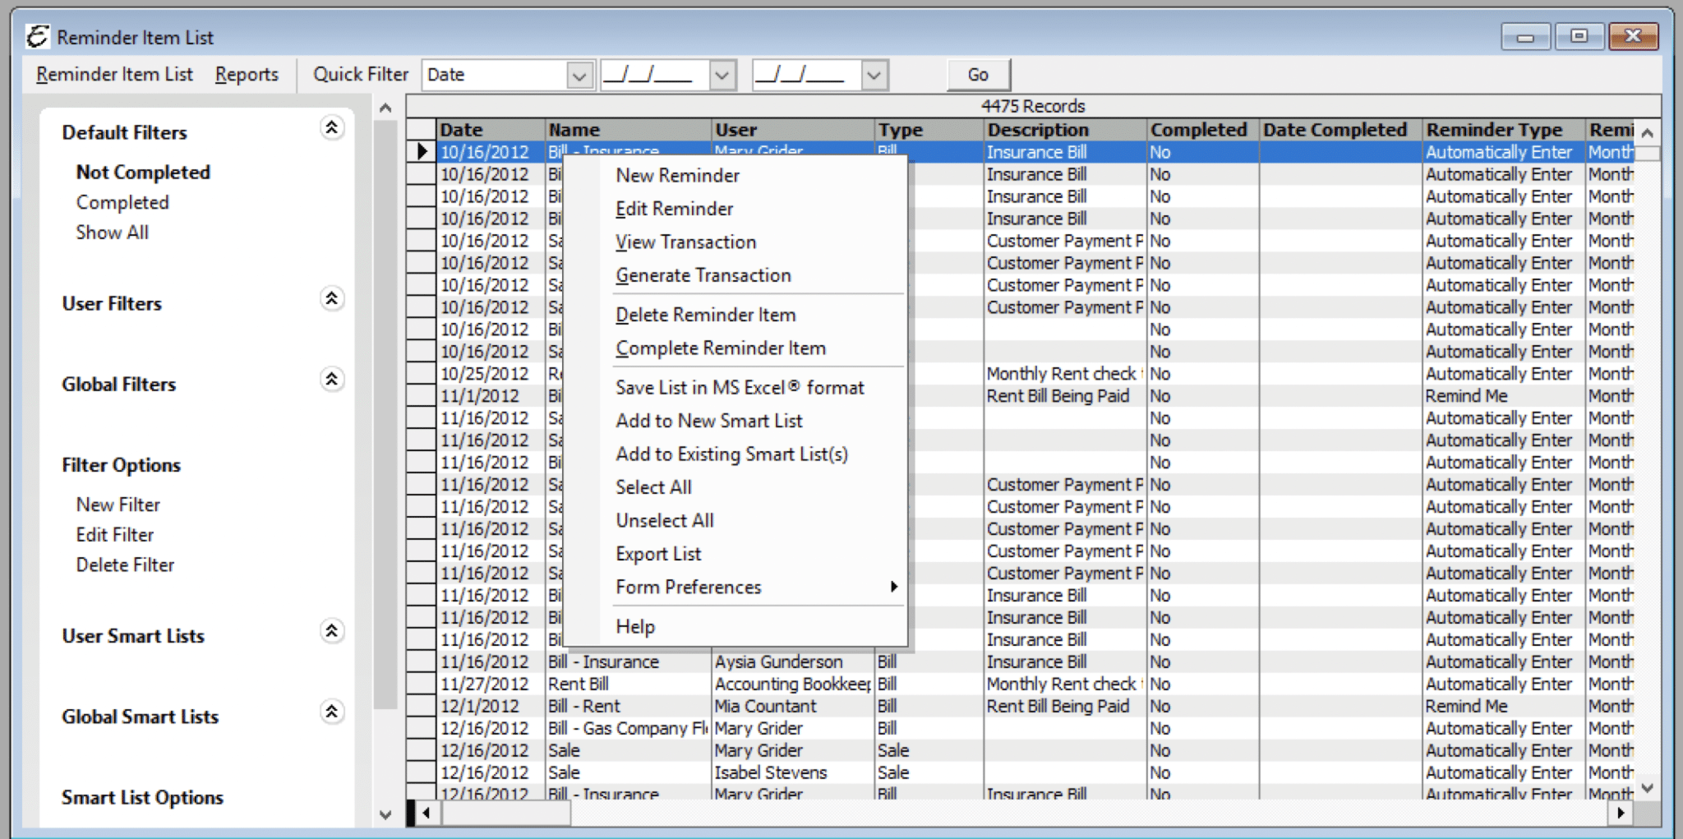Open the Reports menu
The image size is (1683, 839).
point(247,75)
